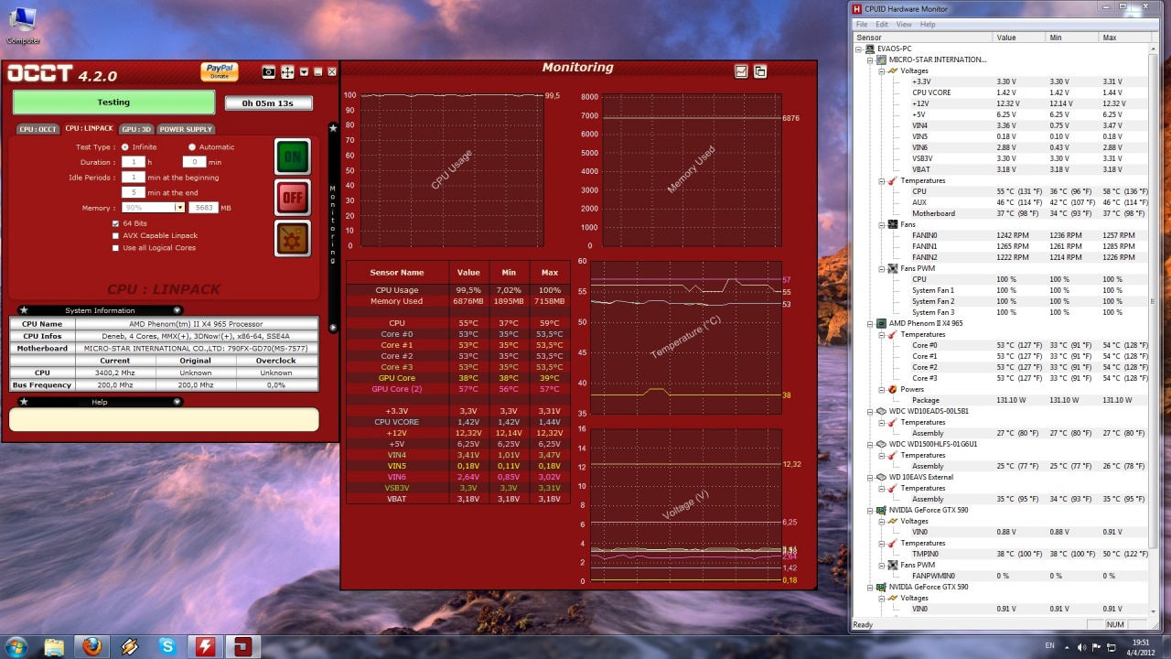Click the green Testing status bar
Screen dimensions: 1171x659
click(x=113, y=103)
